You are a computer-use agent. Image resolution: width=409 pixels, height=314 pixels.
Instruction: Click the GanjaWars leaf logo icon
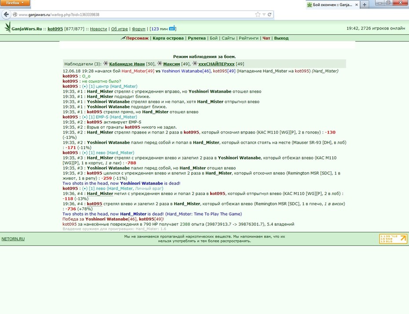8,27
